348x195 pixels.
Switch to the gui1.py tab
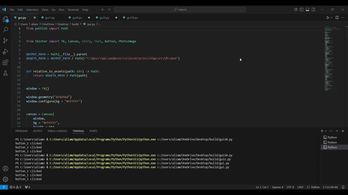pos(50,18)
